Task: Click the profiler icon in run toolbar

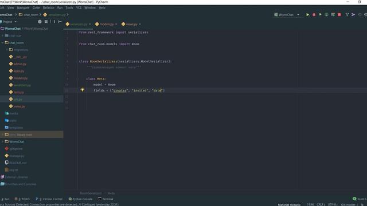Action: click(x=326, y=14)
